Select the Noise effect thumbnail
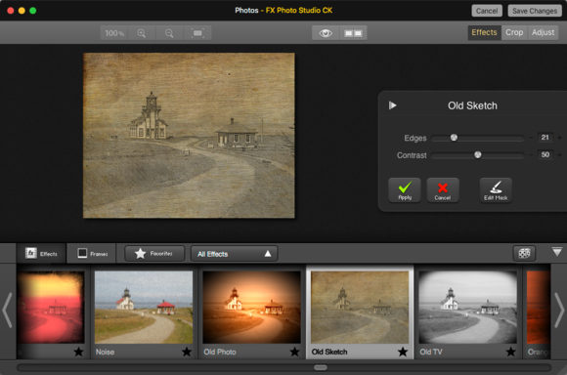567x375 pixels. [144, 307]
